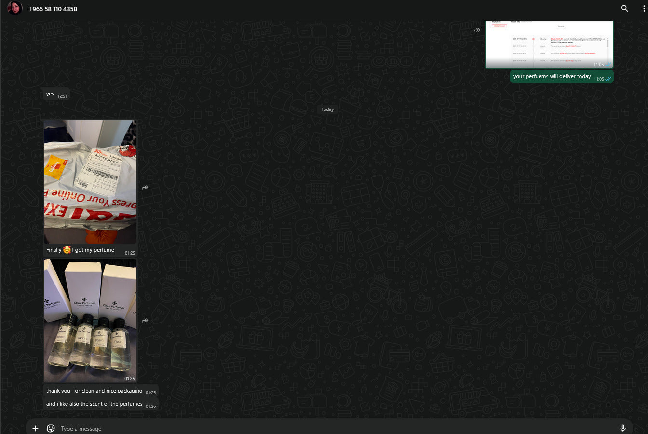Viewport: 648px width, 434px height.
Task: Click the search icon in chat header
Action: [x=624, y=9]
